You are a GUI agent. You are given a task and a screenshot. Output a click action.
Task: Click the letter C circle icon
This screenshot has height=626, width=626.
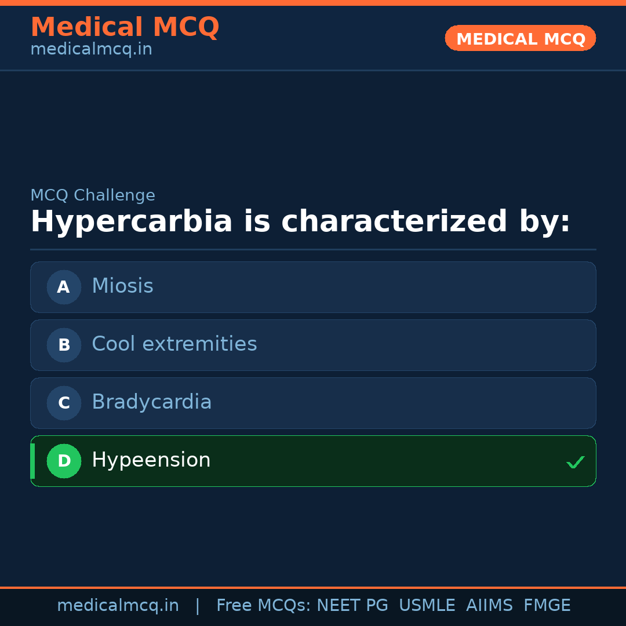[64, 403]
